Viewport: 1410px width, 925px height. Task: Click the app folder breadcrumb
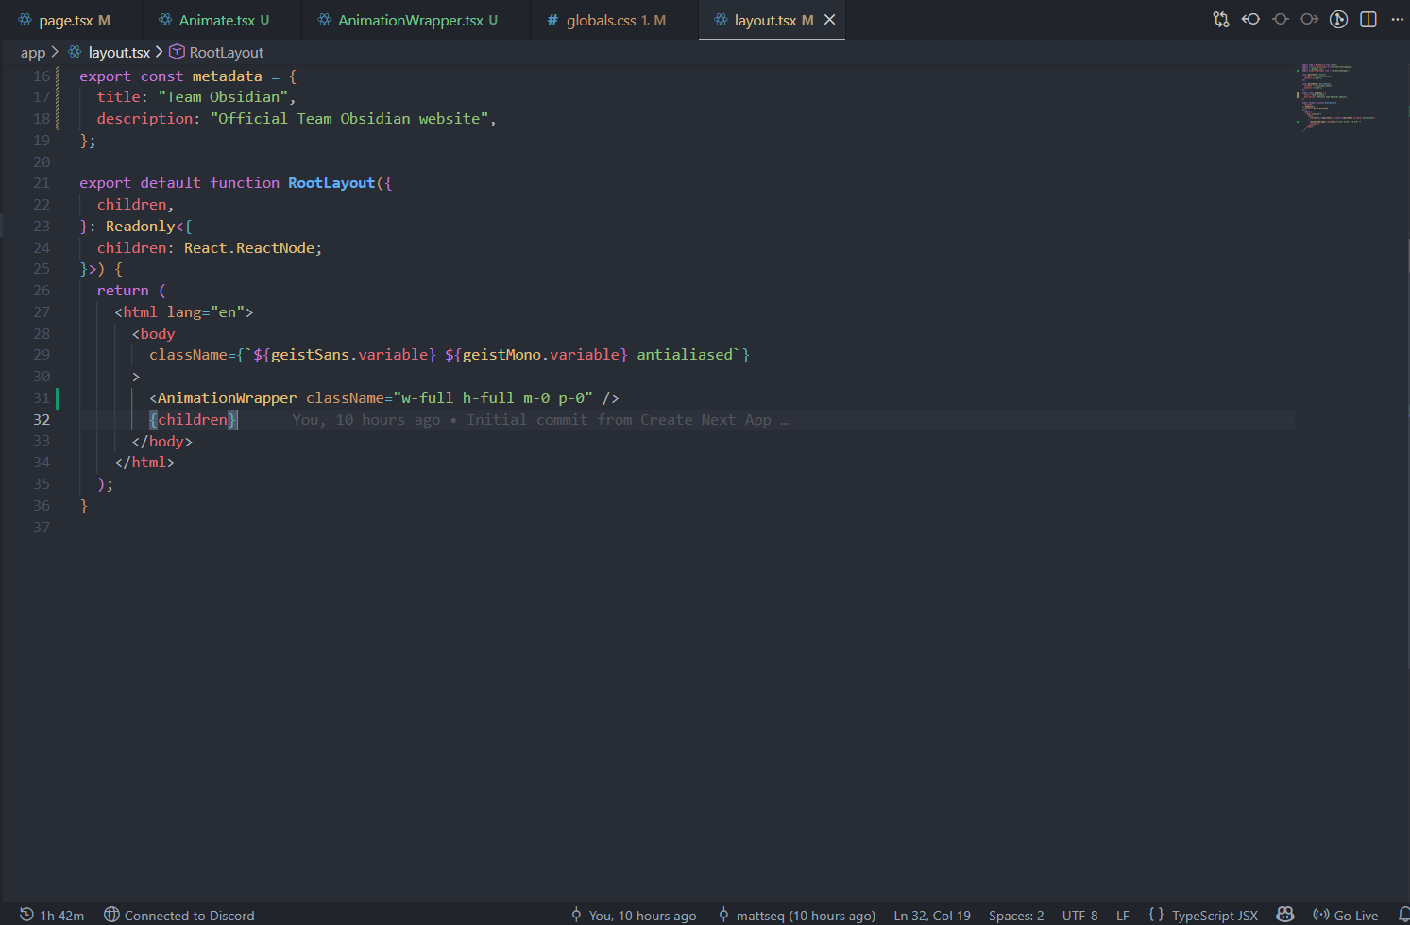point(33,53)
